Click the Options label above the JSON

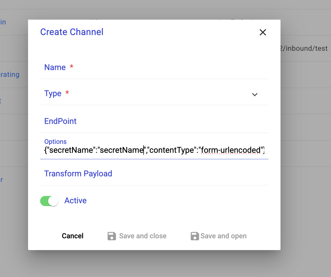coord(56,142)
